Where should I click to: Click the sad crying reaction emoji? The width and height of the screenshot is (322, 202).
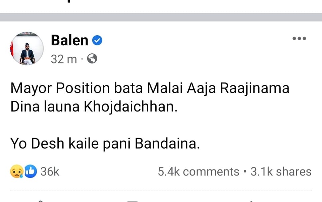[x=16, y=172]
